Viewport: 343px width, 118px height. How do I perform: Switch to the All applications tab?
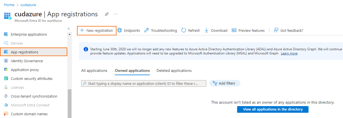[x=94, y=70]
